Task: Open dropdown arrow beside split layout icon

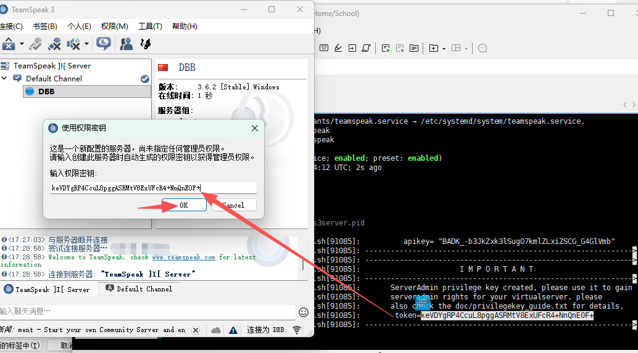Action: (x=466, y=48)
